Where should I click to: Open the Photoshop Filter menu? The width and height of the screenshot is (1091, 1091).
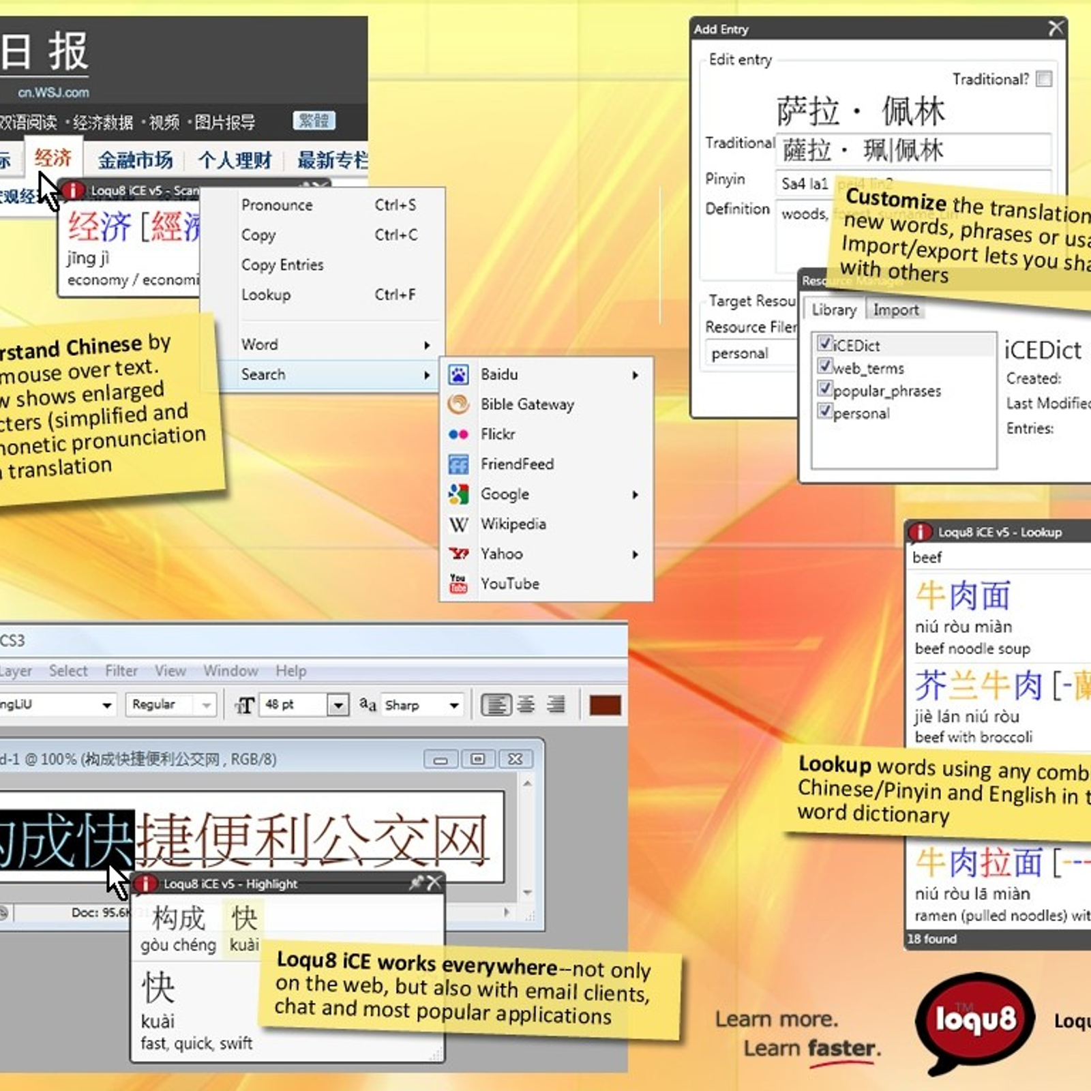[x=121, y=671]
